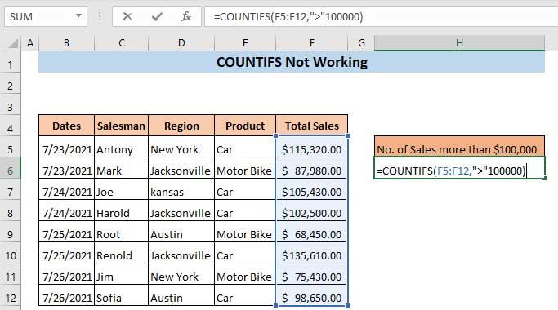Select the Region cell containing kansas
Image resolution: width=558 pixels, height=310 pixels.
point(181,192)
